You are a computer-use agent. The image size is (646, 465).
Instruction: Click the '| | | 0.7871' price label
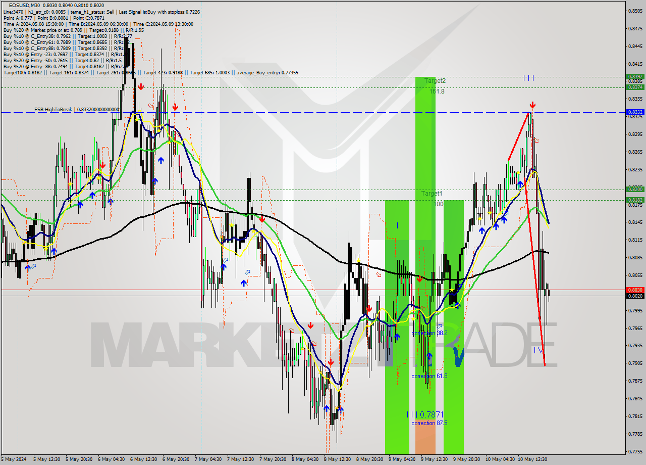[x=425, y=414]
